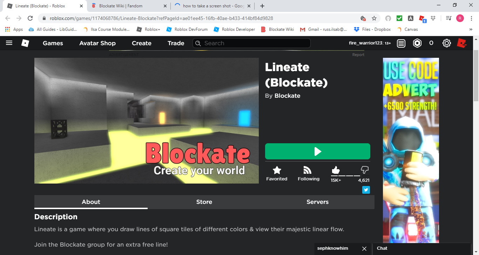
Task: Focus the Roblox Search field
Action: click(251, 43)
